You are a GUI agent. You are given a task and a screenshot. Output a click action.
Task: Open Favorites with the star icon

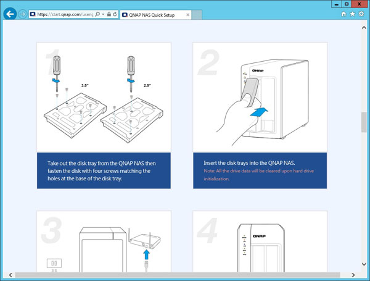(x=353, y=14)
